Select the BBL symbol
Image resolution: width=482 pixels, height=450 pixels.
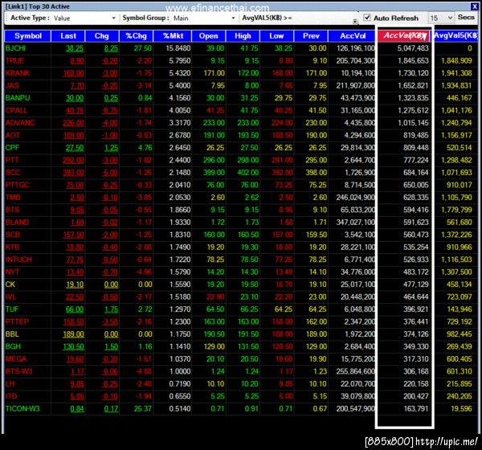12,334
